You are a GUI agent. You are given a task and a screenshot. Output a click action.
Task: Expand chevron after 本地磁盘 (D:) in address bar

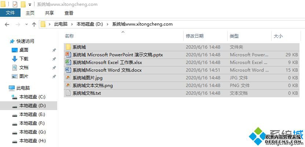[x=107, y=24]
